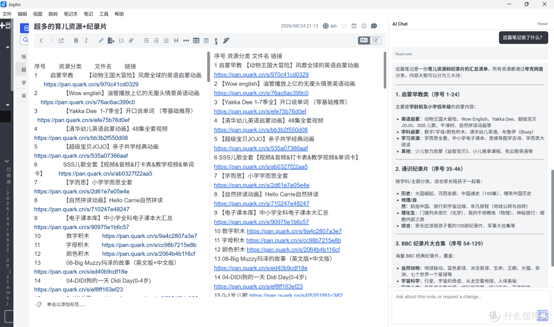
Task: Select the note list item 超
Action: (x=23, y=70)
